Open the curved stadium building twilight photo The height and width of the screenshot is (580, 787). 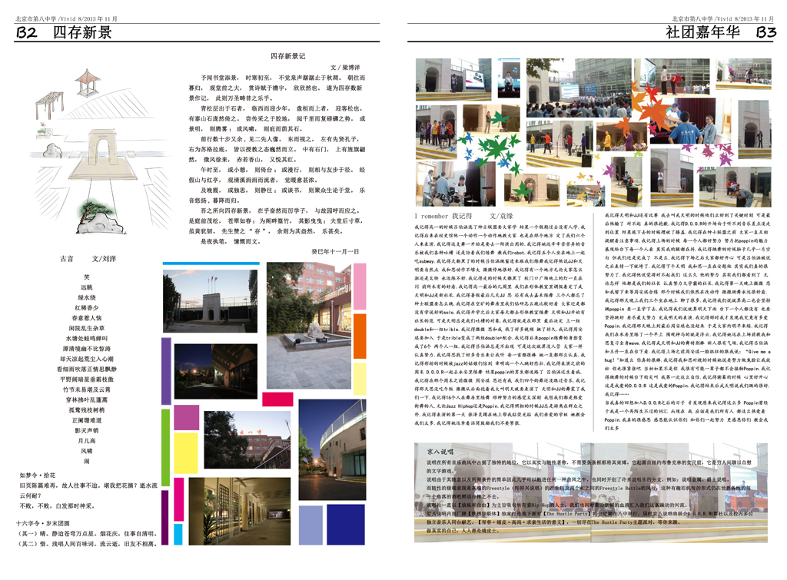[x=332, y=450]
